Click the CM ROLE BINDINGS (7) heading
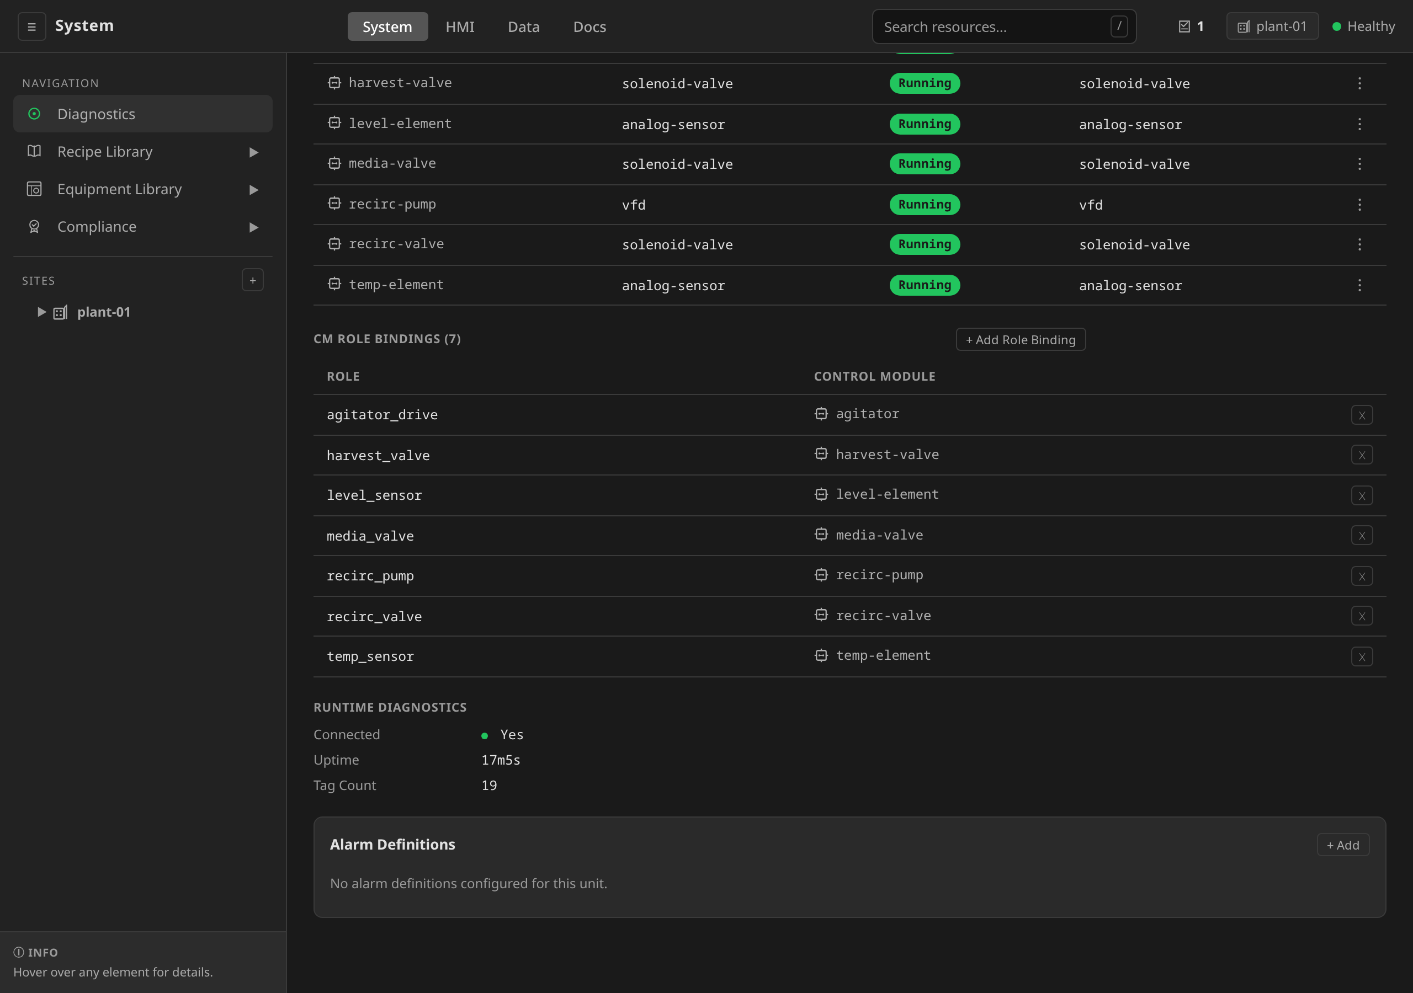 (387, 339)
